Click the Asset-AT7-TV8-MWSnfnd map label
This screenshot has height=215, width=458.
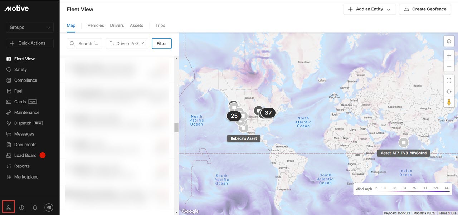pyautogui.click(x=404, y=153)
